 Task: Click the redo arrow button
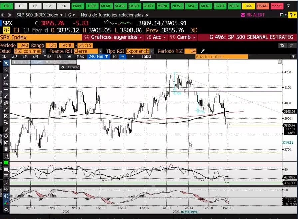(291, 45)
